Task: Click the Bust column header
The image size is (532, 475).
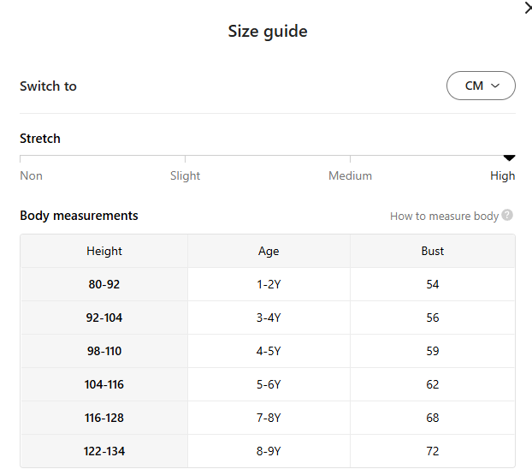Action: click(433, 251)
